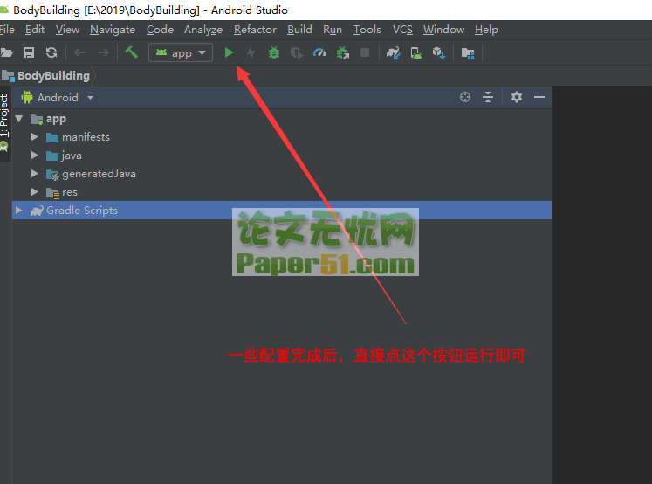Open the Project Structure icon
The image size is (652, 484).
point(468,52)
